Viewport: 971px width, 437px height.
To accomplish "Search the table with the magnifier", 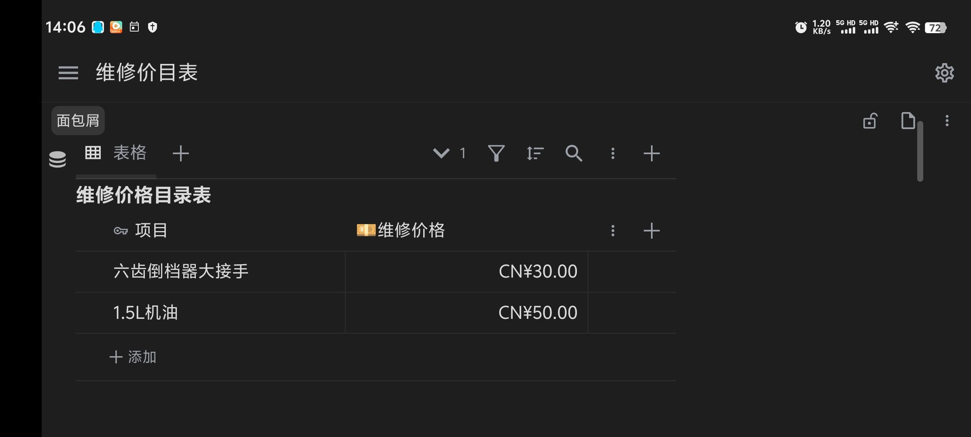I will click(x=574, y=153).
